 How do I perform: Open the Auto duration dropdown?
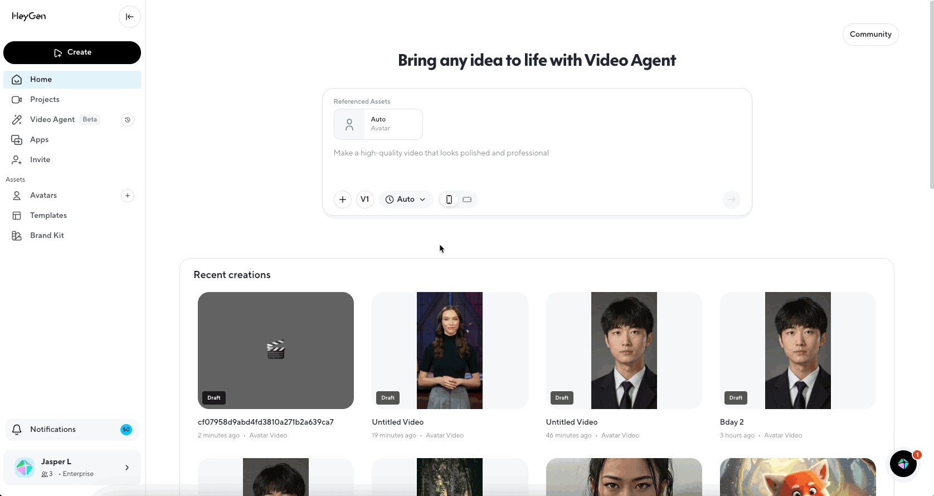pyautogui.click(x=406, y=200)
